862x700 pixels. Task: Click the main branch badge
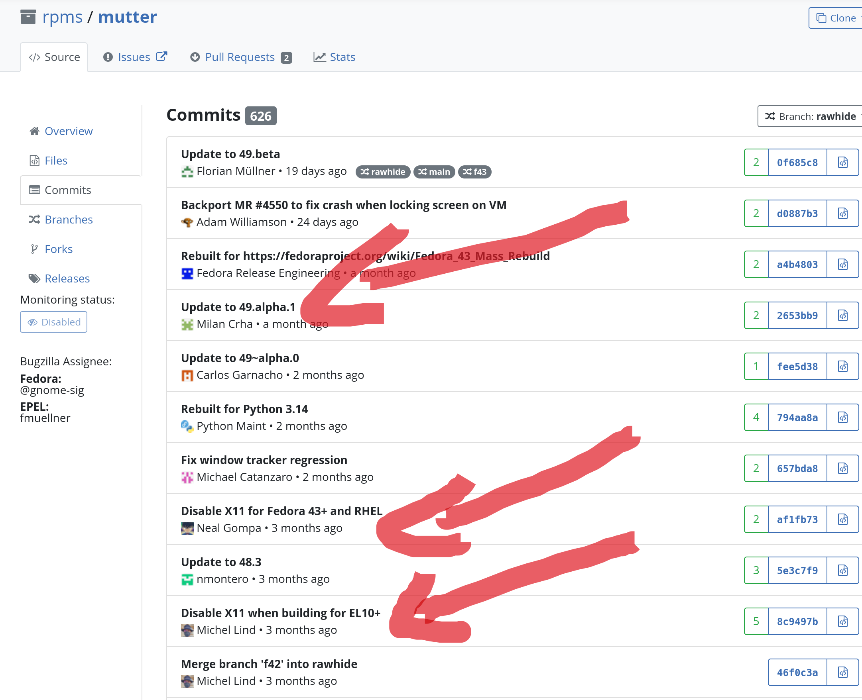pyautogui.click(x=434, y=172)
